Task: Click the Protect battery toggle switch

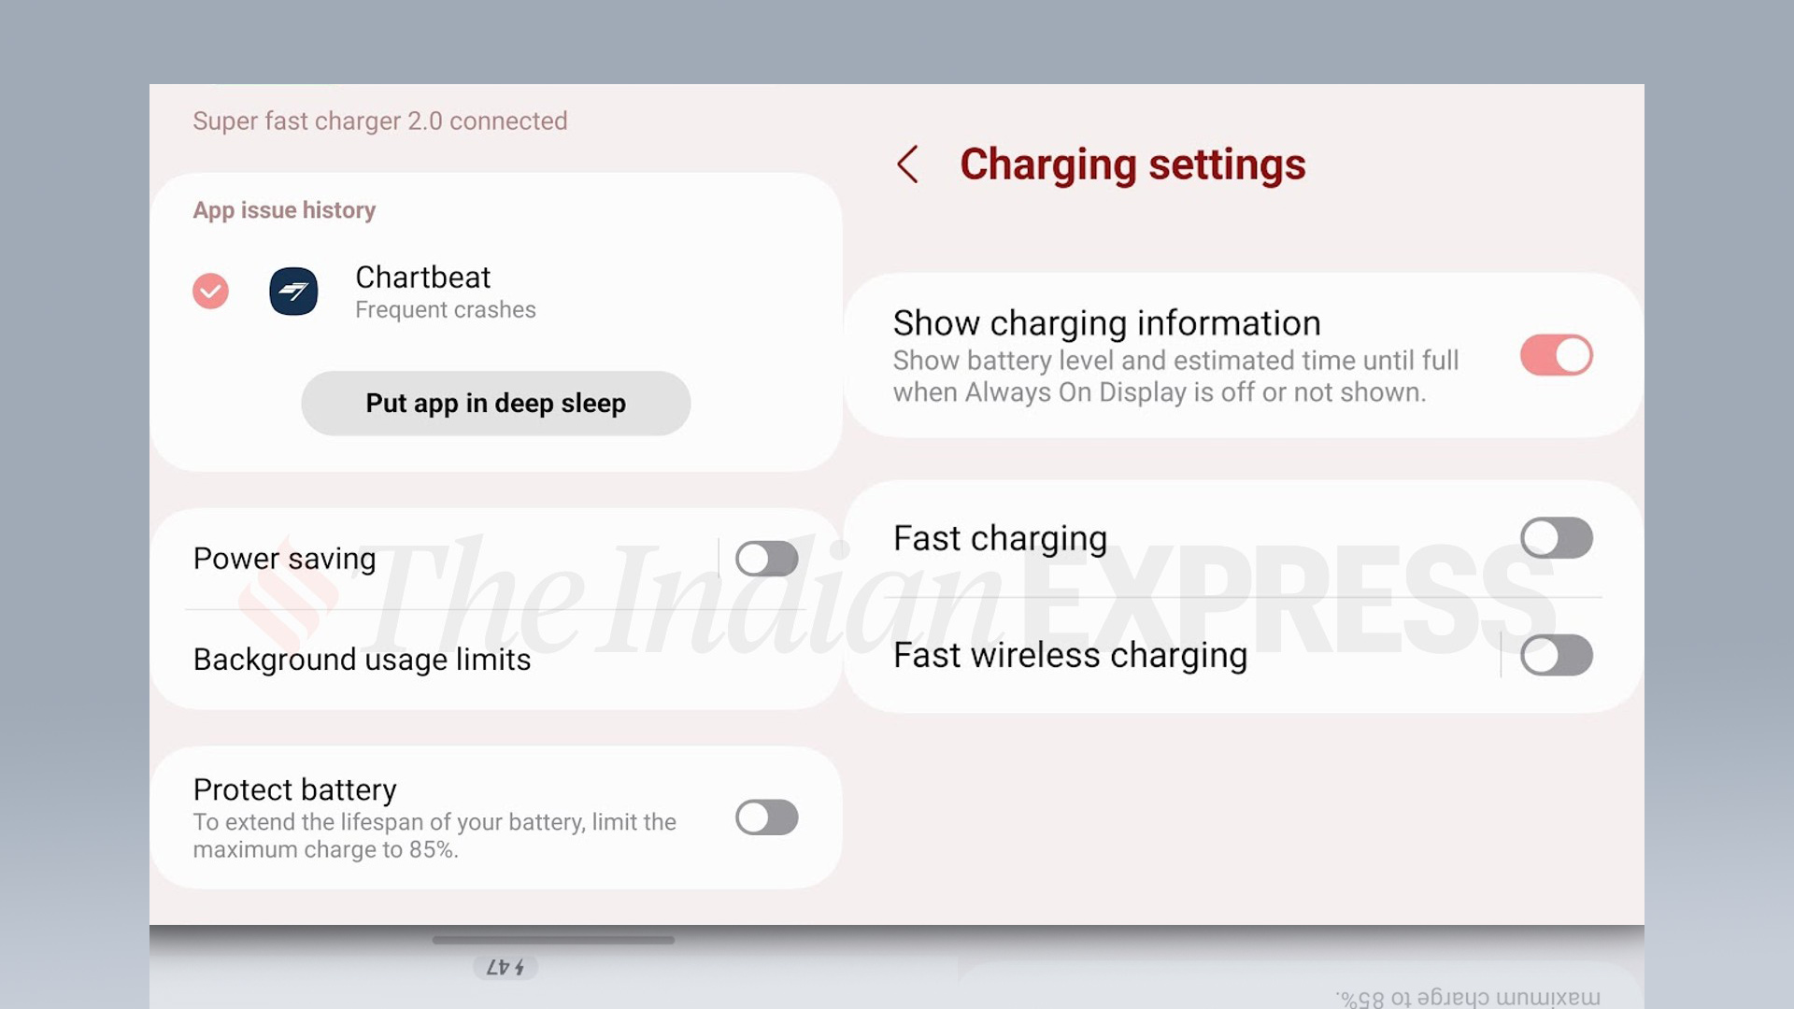Action: [x=765, y=817]
